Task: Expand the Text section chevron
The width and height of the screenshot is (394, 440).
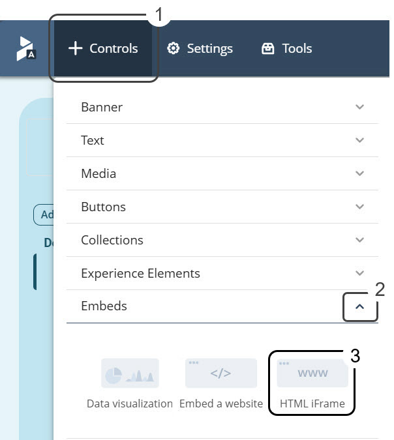Action: pos(359,140)
